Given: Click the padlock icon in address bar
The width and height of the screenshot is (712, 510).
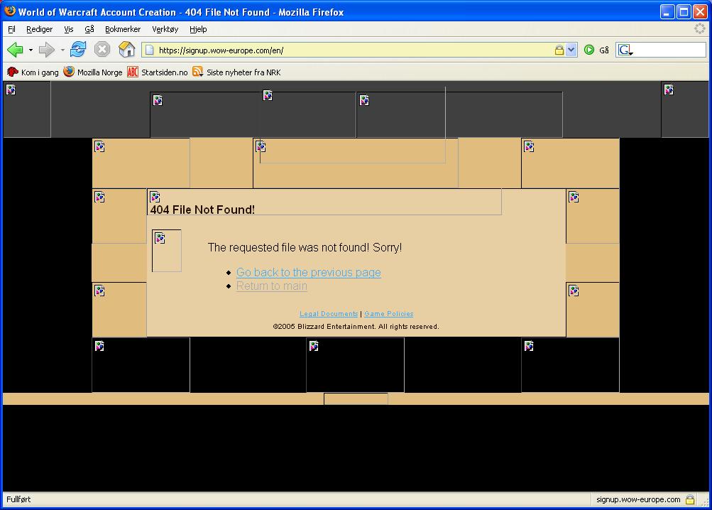Looking at the screenshot, I should click(x=559, y=50).
